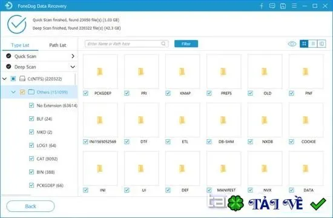Click the Facebook share icon in title bar
333x218 pixels.
point(262,6)
